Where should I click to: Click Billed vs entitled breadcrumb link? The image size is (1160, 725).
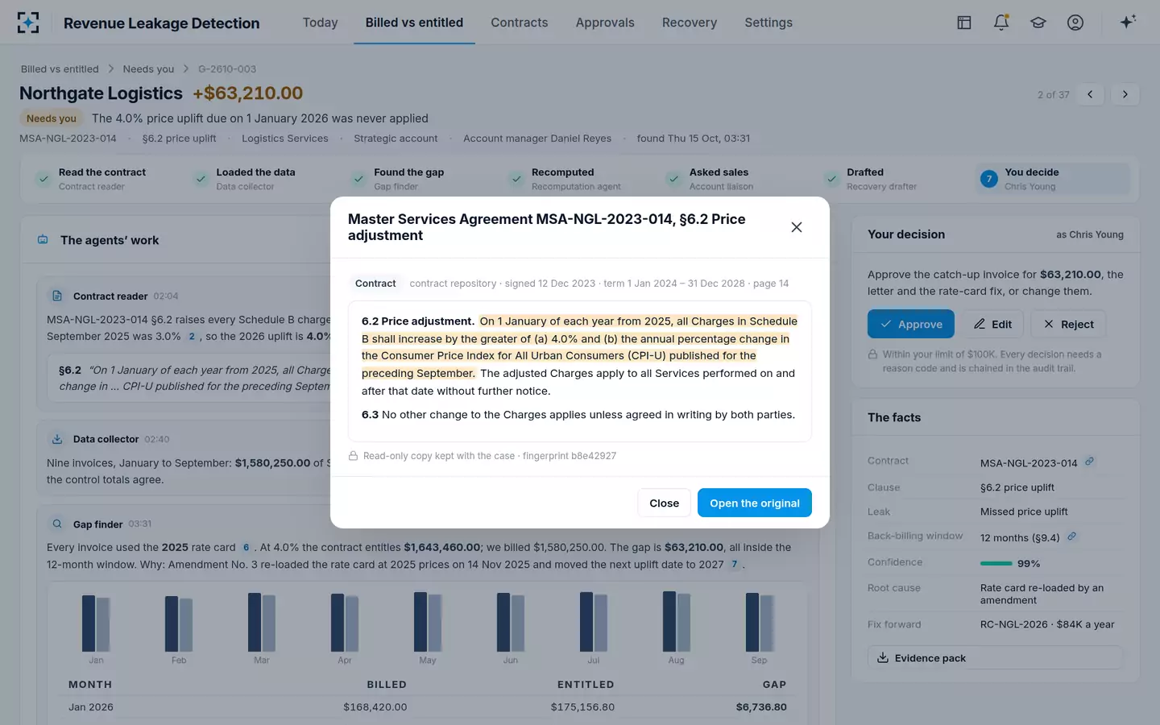click(60, 69)
